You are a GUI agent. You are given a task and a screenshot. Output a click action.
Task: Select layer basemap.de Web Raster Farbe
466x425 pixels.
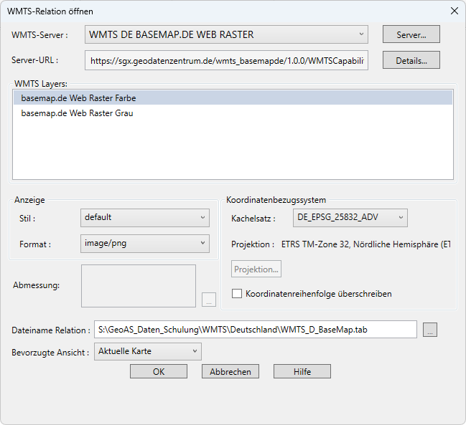click(x=233, y=98)
